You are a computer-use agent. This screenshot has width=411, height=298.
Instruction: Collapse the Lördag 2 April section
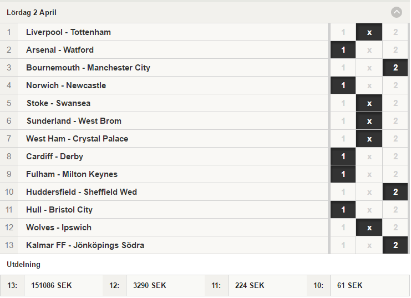click(x=396, y=12)
